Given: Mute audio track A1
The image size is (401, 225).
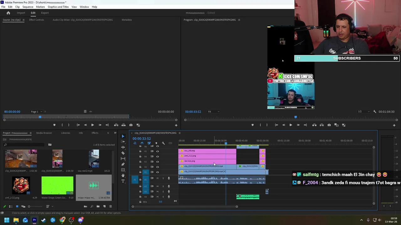Looking at the screenshot, I should tap(158, 178).
